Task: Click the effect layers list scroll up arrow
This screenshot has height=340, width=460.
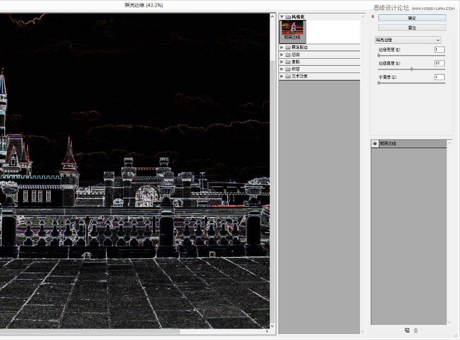Action: 449,143
